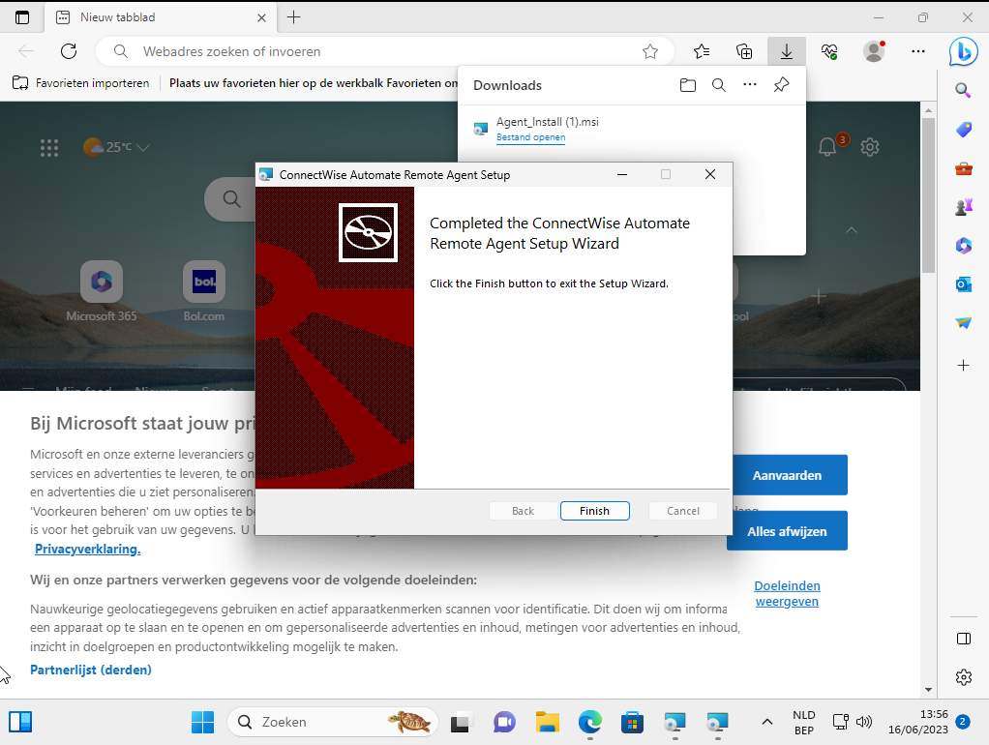
Task: Open the downloads folder icon
Action: pos(687,85)
